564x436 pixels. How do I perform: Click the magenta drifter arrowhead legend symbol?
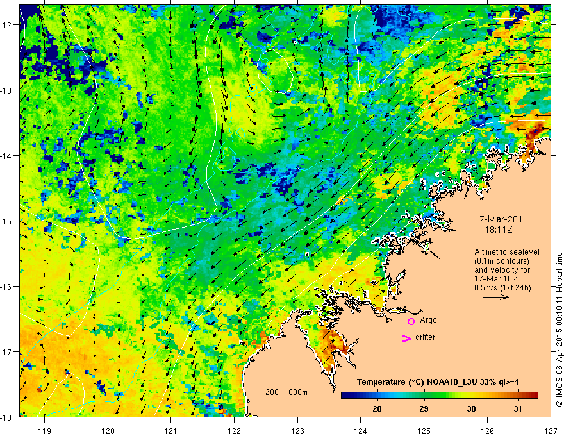[x=407, y=338]
